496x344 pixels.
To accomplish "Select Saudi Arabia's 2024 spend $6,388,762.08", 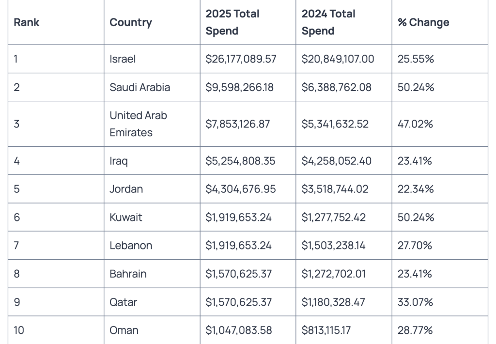I will click(337, 87).
